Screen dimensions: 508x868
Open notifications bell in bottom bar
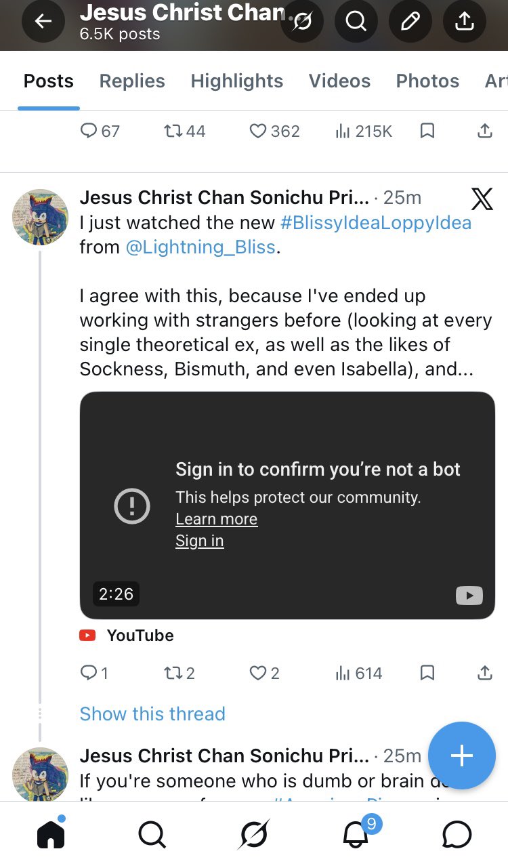click(x=356, y=834)
